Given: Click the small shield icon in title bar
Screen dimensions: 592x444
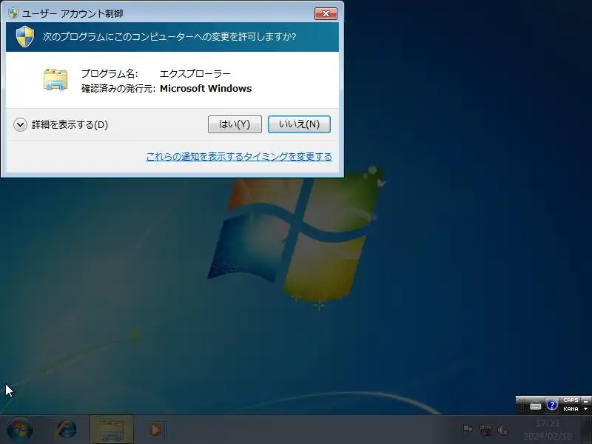Looking at the screenshot, I should pyautogui.click(x=13, y=13).
